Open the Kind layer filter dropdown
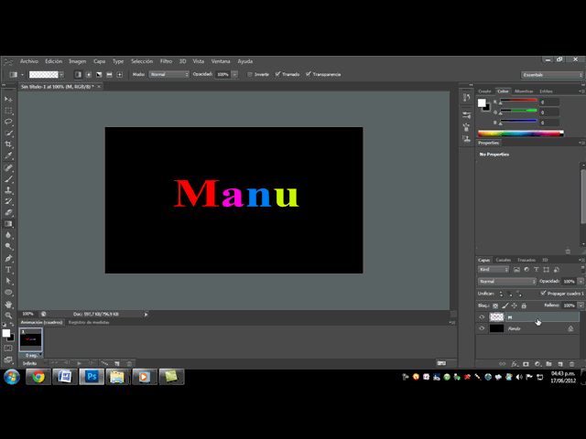This screenshot has height=439, width=586. coord(494,270)
